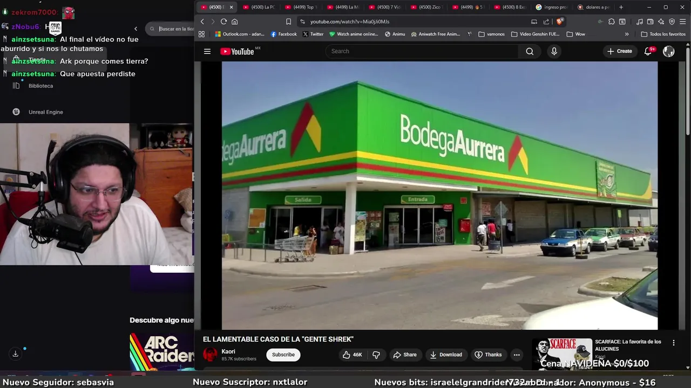The height and width of the screenshot is (388, 691).
Task: Like the video with 46K thumbs up
Action: coord(352,355)
